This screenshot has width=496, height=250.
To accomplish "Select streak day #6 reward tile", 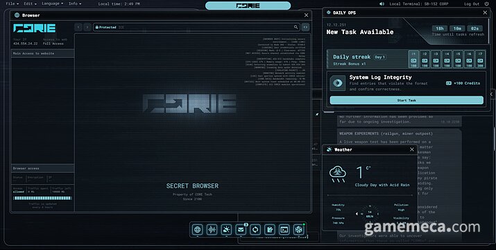I will pyautogui.click(x=469, y=59).
